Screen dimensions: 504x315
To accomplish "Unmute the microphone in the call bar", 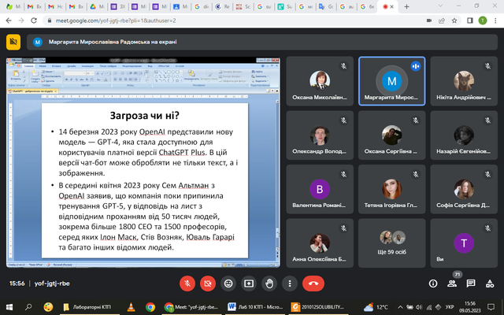I will click(x=187, y=283).
